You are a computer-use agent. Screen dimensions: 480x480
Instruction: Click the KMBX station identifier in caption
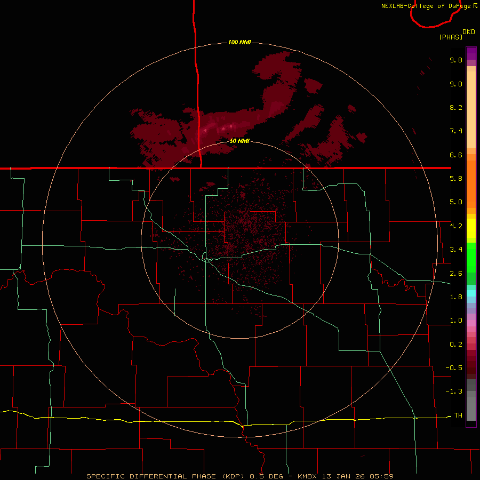point(308,476)
